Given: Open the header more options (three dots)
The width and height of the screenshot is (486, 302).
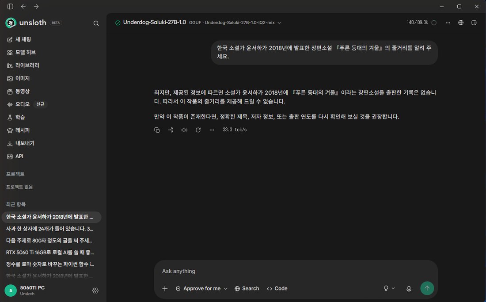Looking at the screenshot, I should tap(448, 23).
